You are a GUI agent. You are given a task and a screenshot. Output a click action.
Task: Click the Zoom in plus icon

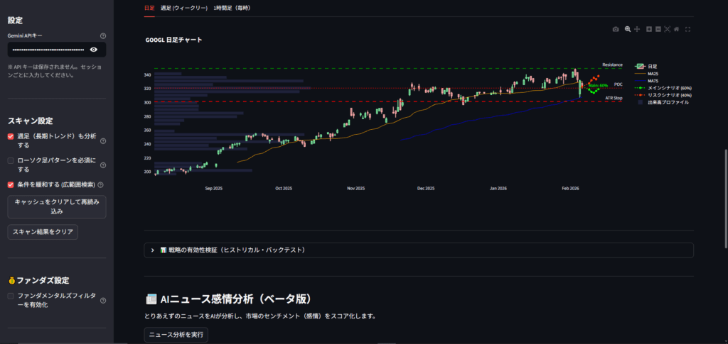tap(649, 29)
